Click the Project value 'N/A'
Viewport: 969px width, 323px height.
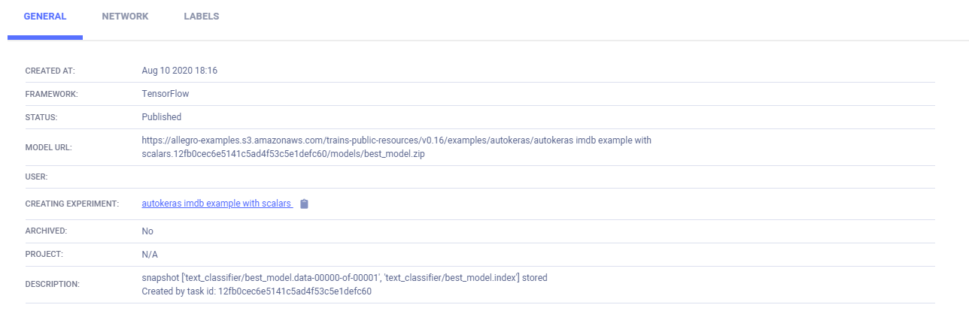click(x=150, y=255)
